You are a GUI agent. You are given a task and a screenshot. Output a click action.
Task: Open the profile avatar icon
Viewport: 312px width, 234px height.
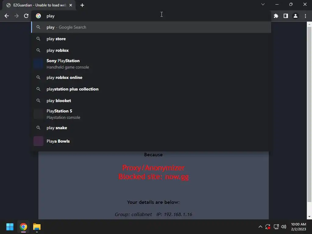(x=296, y=16)
